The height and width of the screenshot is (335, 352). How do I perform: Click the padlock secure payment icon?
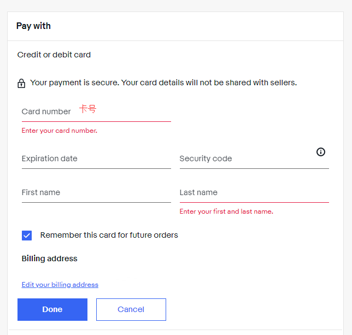tap(21, 84)
